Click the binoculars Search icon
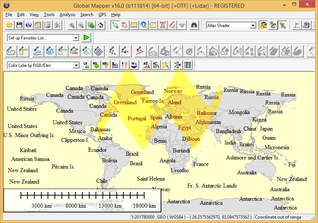 [x=194, y=25]
